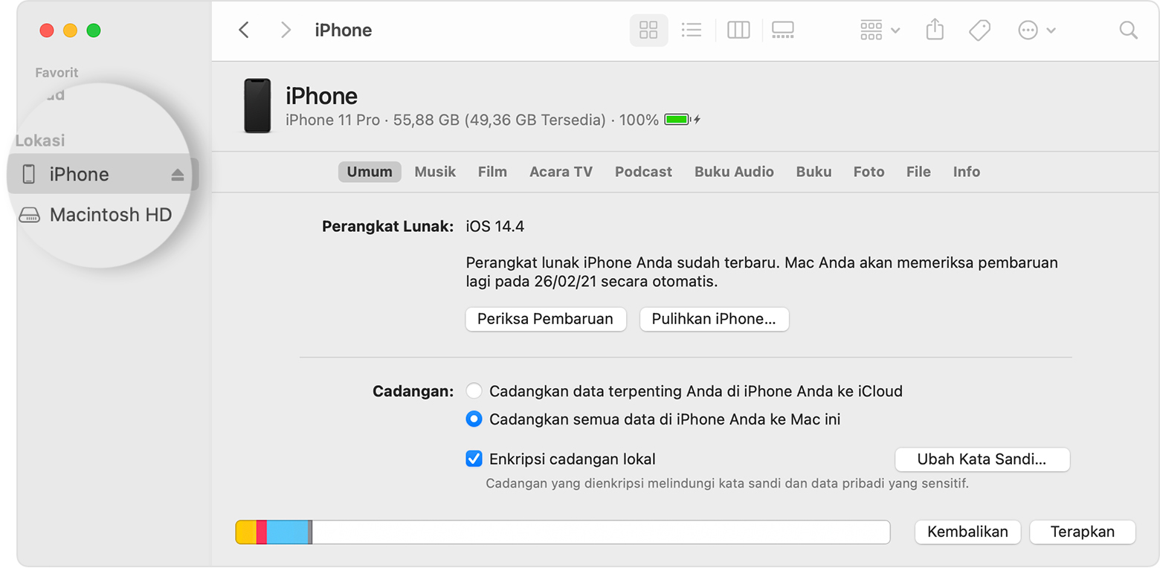Click the 'Cadangan:' label

click(x=413, y=391)
